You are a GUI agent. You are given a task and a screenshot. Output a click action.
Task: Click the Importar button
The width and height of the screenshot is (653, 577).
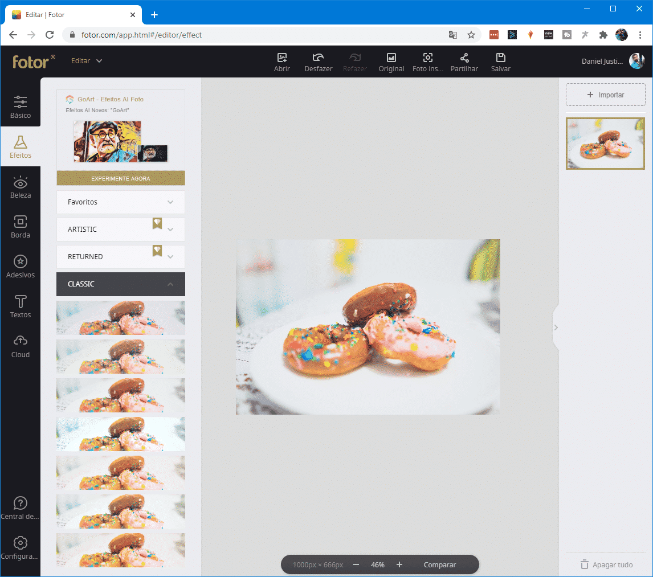(605, 95)
